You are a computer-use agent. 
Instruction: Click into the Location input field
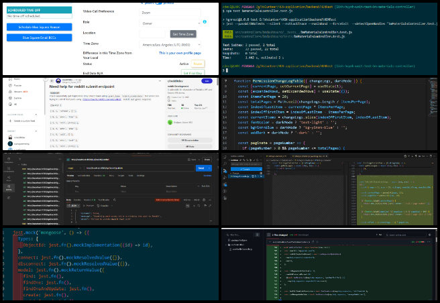(x=152, y=34)
